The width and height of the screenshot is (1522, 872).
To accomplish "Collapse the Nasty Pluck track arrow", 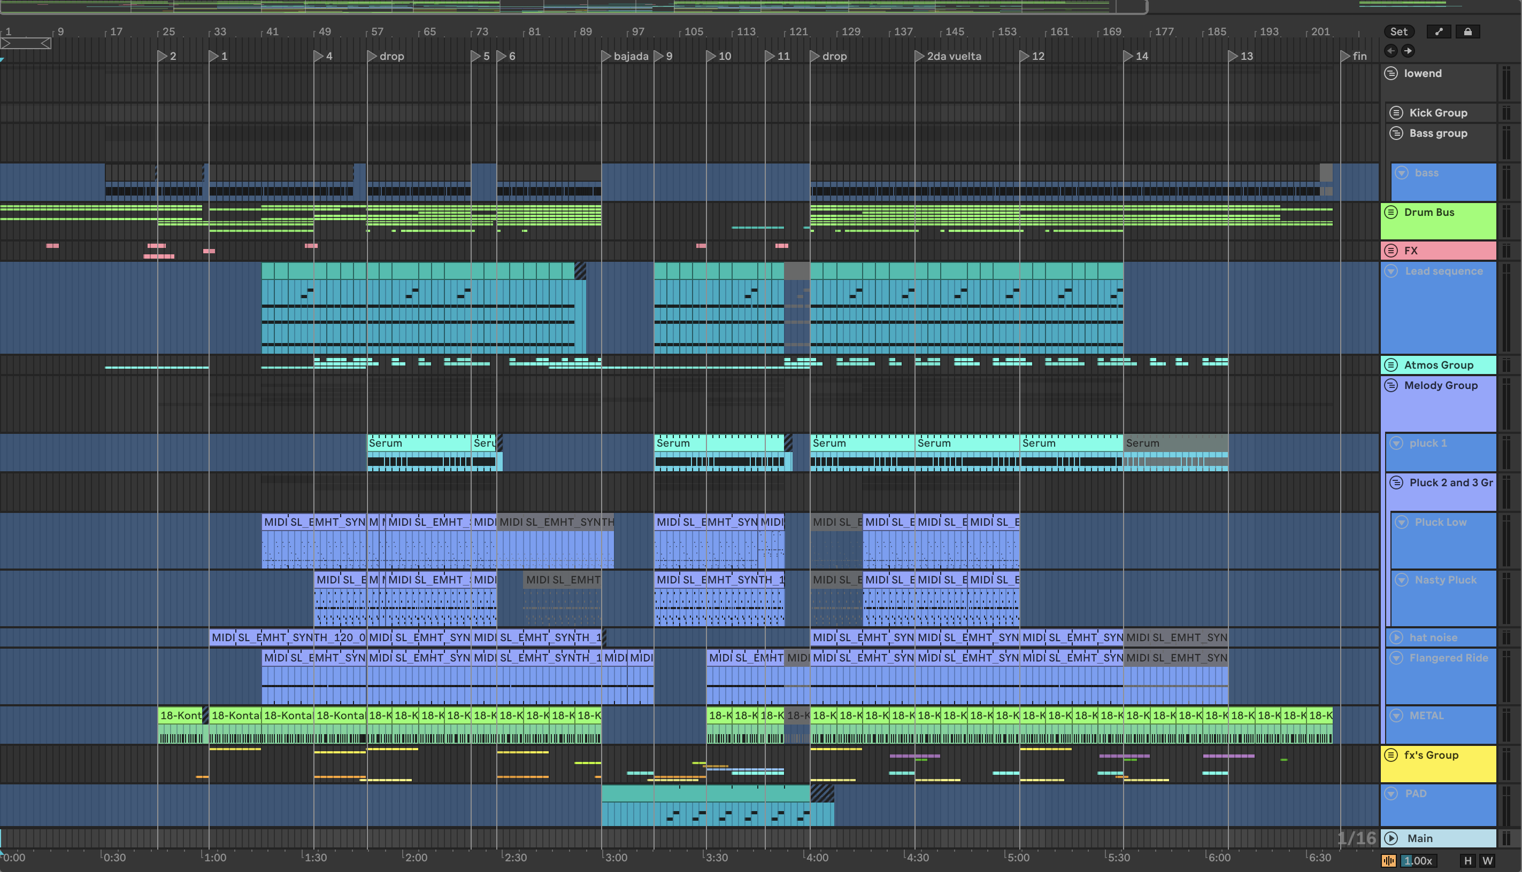I will tap(1402, 579).
